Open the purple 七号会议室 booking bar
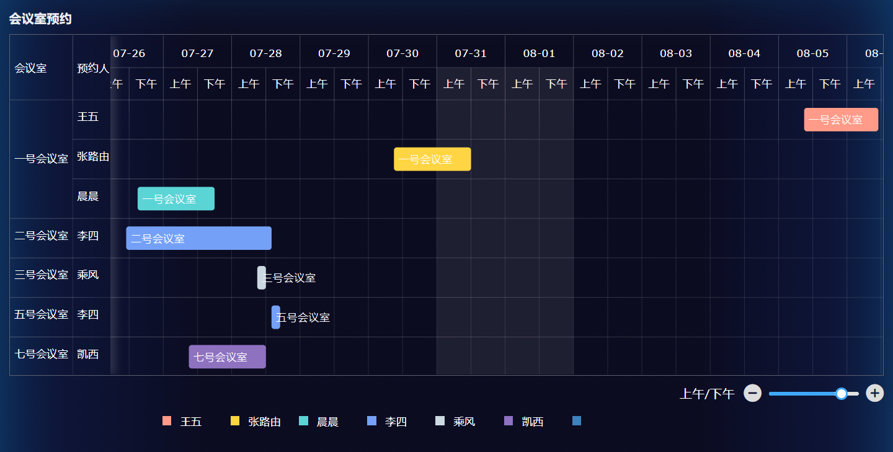This screenshot has width=893, height=452. tap(227, 357)
